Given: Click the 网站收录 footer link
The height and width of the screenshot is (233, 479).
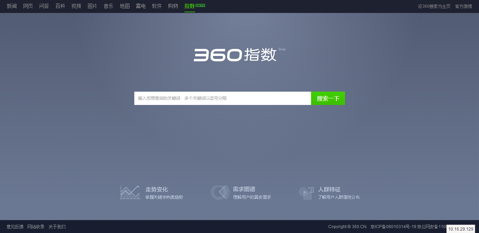Looking at the screenshot, I should pos(36,227).
